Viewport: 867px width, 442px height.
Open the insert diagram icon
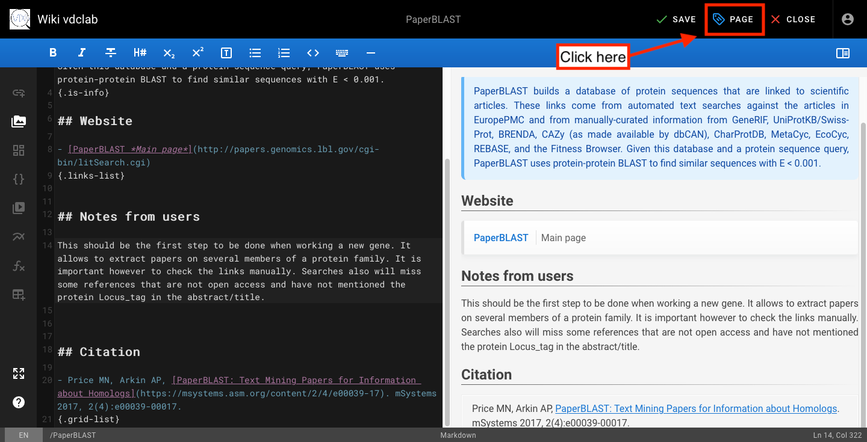19,237
